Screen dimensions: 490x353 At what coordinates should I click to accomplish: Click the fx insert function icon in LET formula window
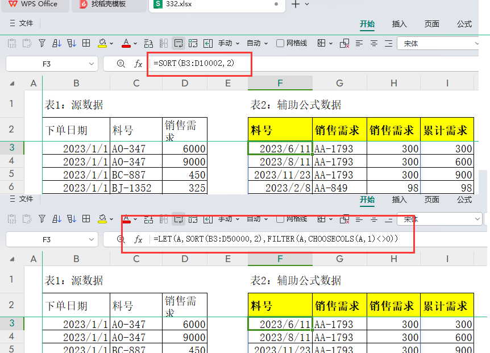tap(138, 239)
